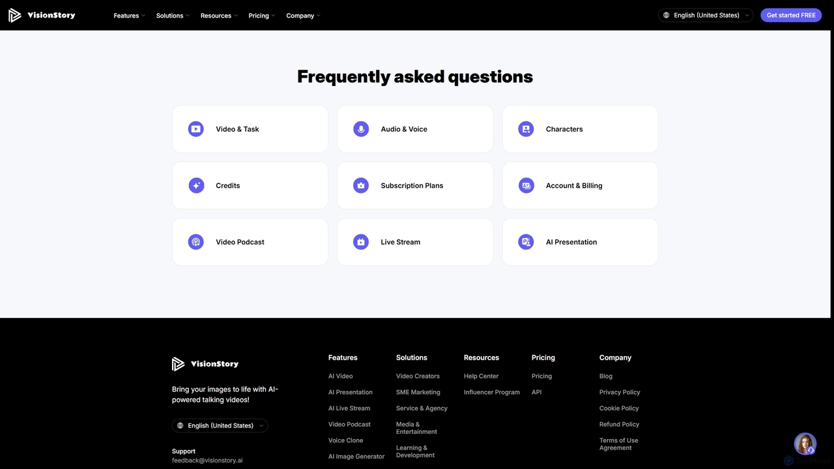Expand the Pricing menu in navbar
The width and height of the screenshot is (834, 469).
(x=262, y=16)
